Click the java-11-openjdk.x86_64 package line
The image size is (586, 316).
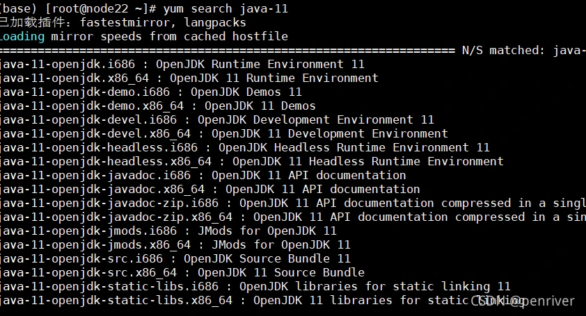(x=189, y=78)
